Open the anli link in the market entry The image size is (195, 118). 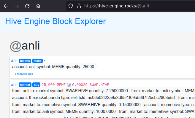click(14, 84)
